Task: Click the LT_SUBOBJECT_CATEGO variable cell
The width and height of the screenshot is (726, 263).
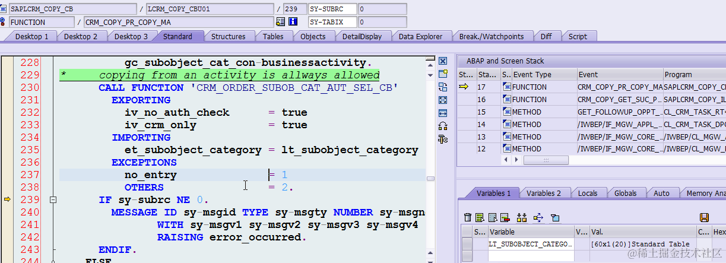Action: (x=531, y=244)
